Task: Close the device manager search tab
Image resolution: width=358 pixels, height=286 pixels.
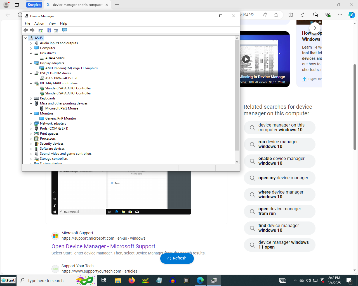Action: pyautogui.click(x=107, y=5)
